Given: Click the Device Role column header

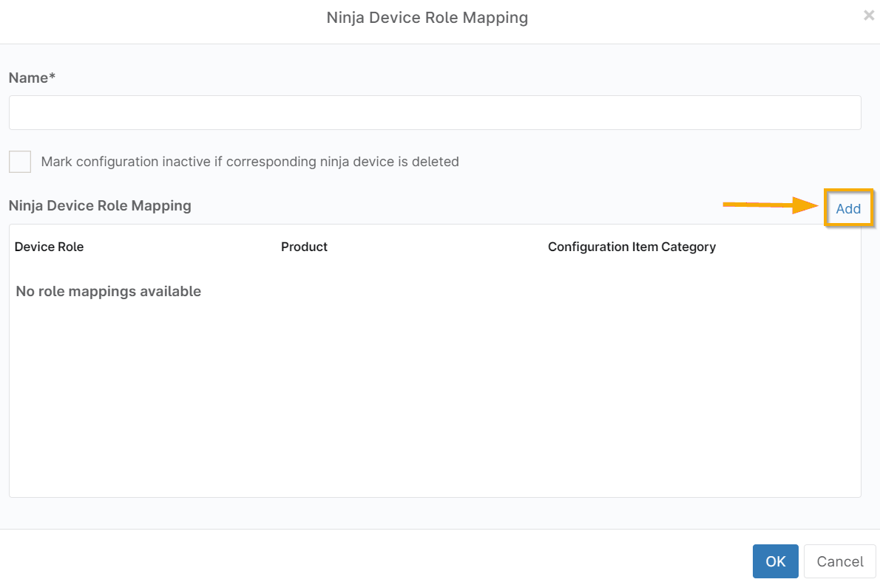Looking at the screenshot, I should point(50,247).
